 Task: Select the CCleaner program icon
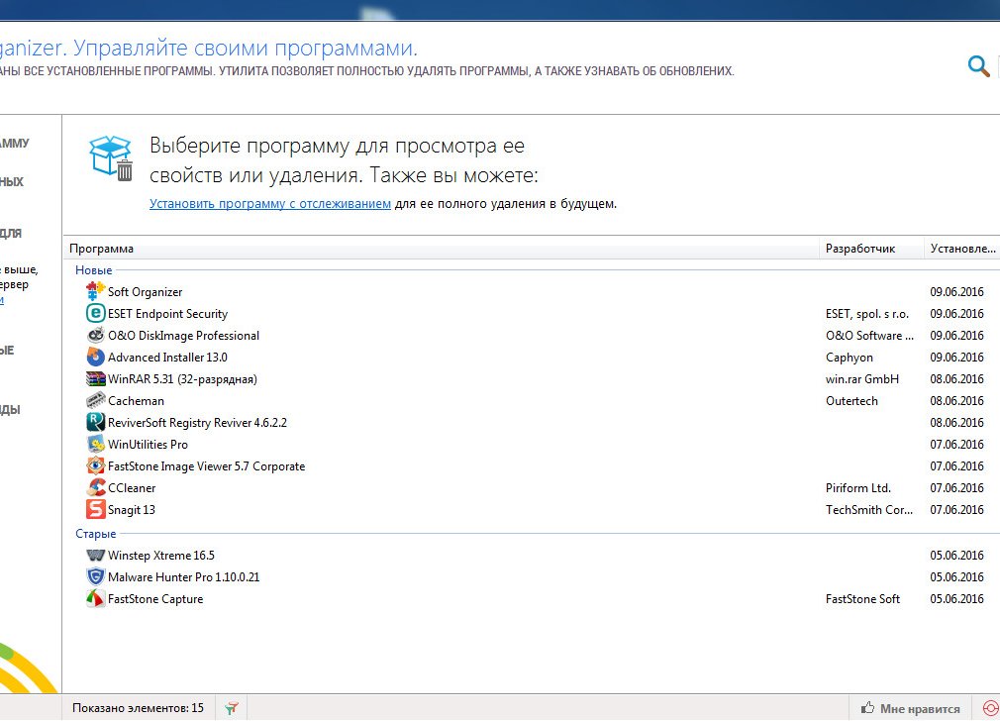(95, 487)
